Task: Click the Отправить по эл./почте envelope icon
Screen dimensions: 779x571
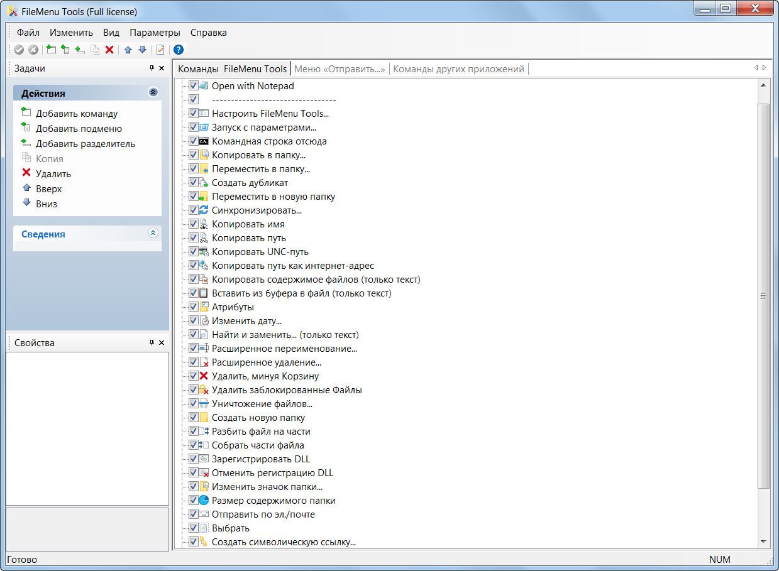Action: 204,514
